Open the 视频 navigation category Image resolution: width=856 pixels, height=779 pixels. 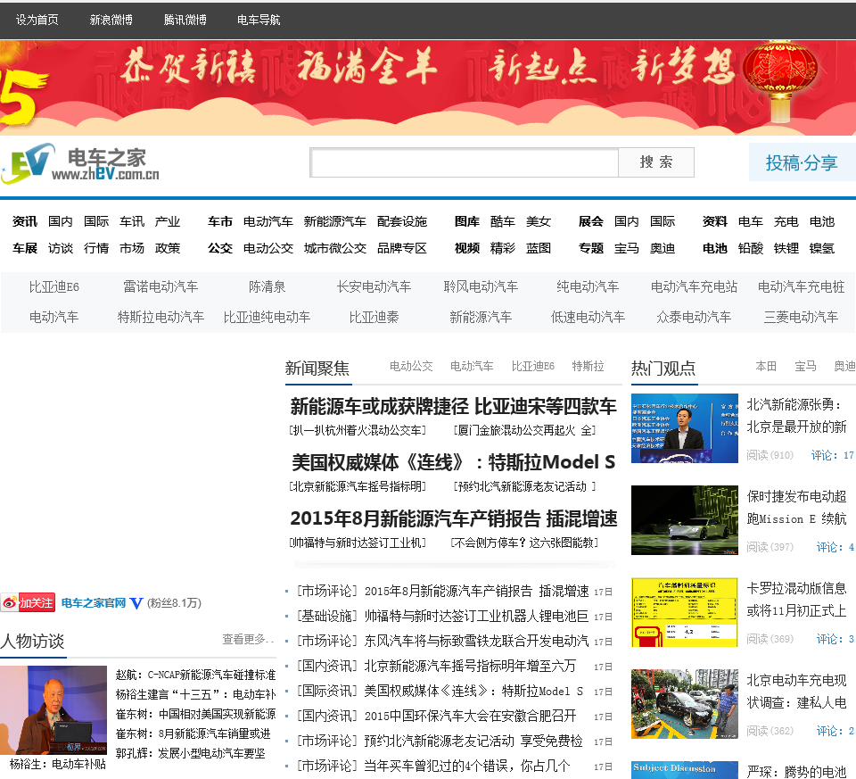[x=466, y=248]
